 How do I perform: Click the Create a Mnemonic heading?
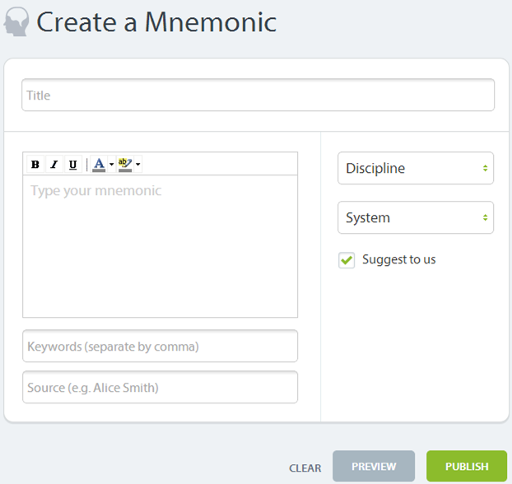pos(156,22)
